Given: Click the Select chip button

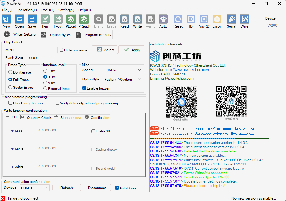Looking at the screenshot, I should 105,50.
